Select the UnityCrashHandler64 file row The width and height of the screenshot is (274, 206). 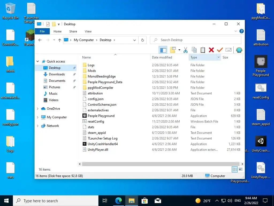pos(162,144)
